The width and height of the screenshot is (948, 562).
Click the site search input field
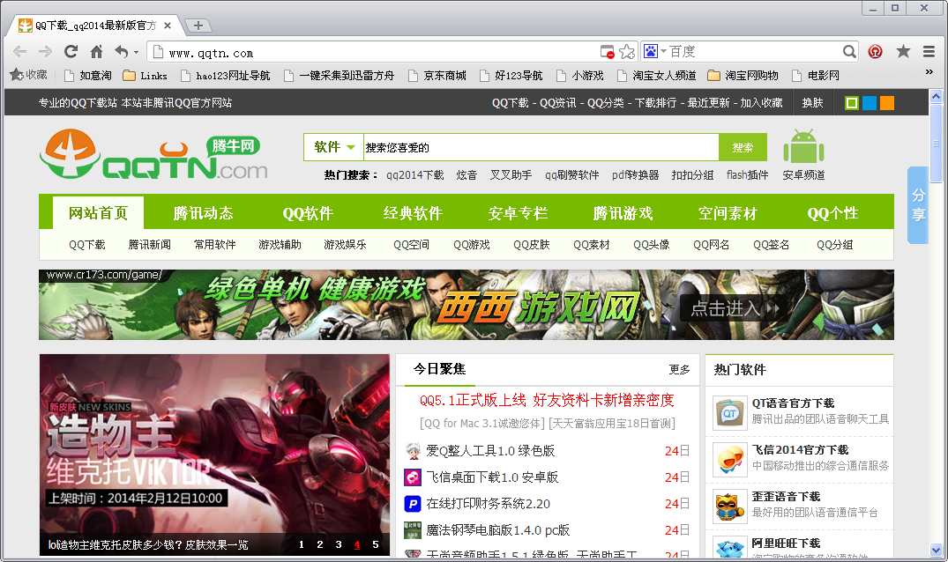pos(541,147)
